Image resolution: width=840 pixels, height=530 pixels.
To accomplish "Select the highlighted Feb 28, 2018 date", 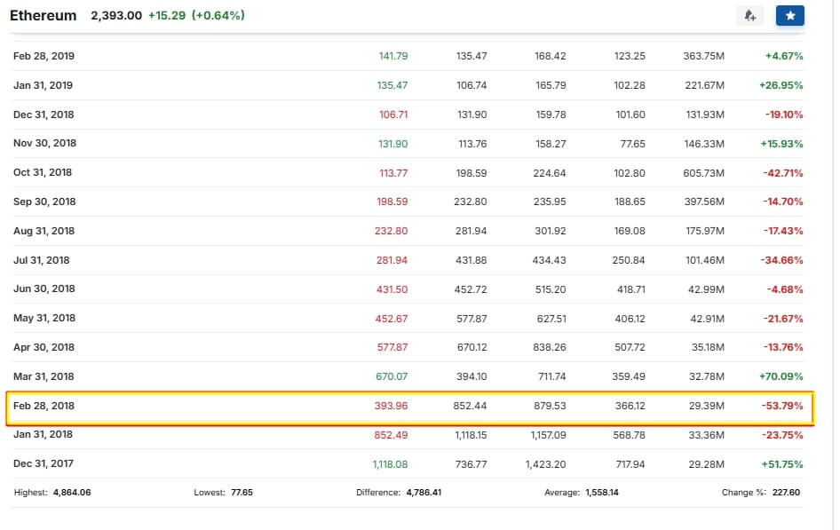I will coord(44,406).
